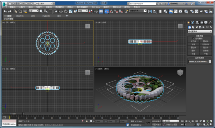Viewport: 215px width, 128px height.
Task: Open the Material Editor
Action: (x=186, y=11)
